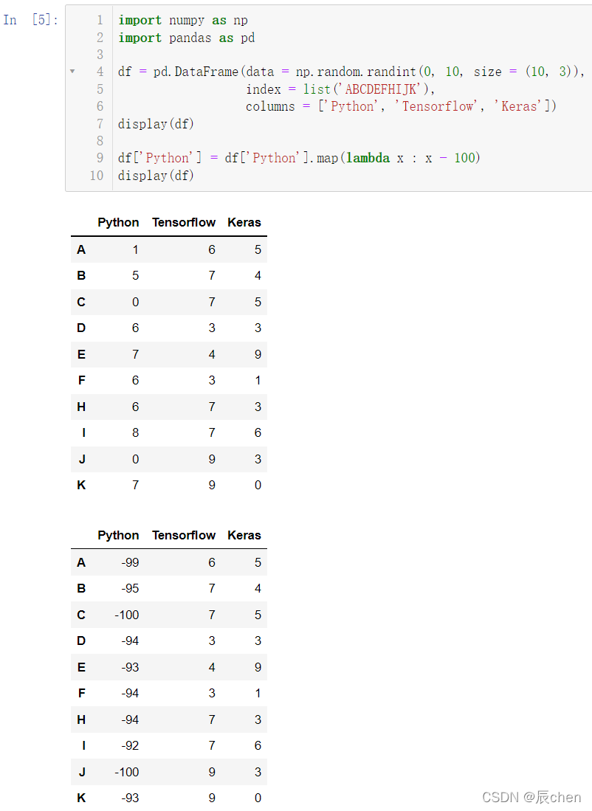Click code line 1 importing numpy
The width and height of the screenshot is (592, 811).
(x=182, y=20)
